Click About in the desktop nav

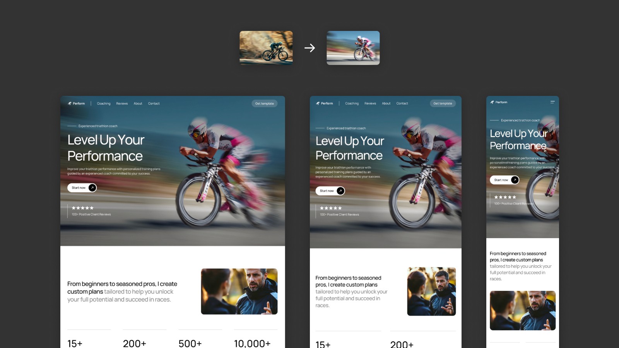tap(138, 103)
